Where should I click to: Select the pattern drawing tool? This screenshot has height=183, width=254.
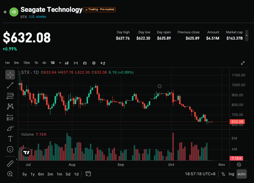[x=10, y=107]
